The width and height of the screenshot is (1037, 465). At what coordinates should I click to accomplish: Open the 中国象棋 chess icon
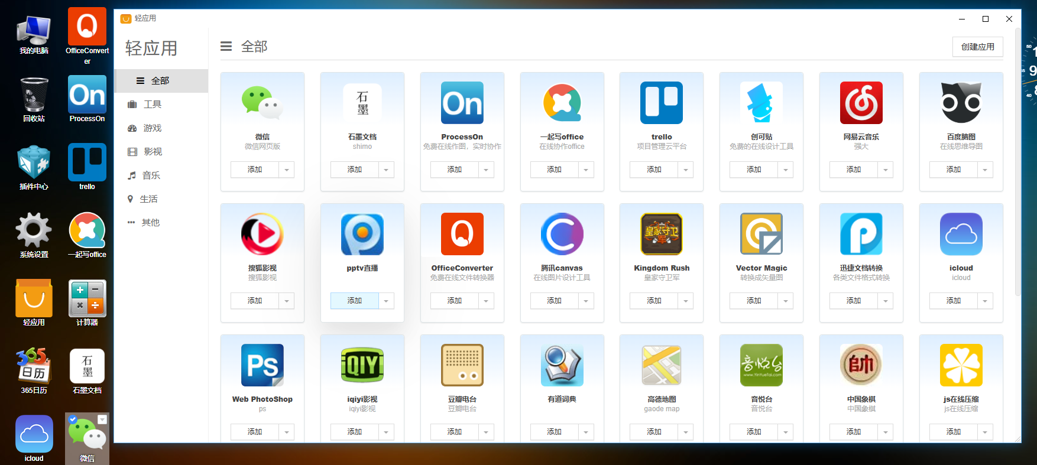[861, 365]
